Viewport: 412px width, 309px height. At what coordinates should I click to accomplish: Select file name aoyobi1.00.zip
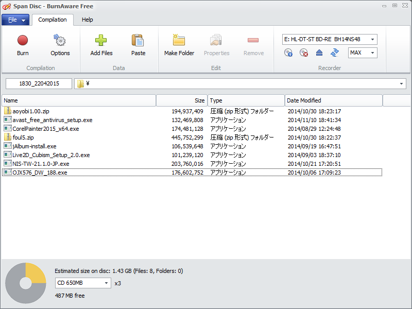31,111
